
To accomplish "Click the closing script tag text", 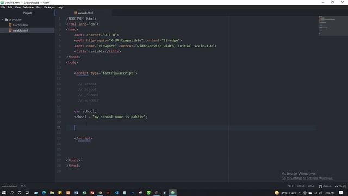I will click(x=83, y=138).
